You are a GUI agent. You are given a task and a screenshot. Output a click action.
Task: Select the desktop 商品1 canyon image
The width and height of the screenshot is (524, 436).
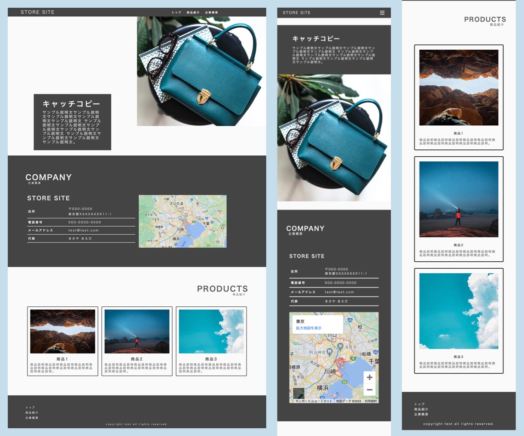click(63, 331)
